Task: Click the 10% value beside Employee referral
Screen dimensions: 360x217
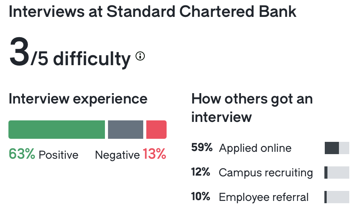Action: point(201,197)
